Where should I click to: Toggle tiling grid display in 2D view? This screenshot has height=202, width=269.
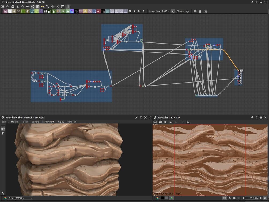pyautogui.click(x=225, y=198)
